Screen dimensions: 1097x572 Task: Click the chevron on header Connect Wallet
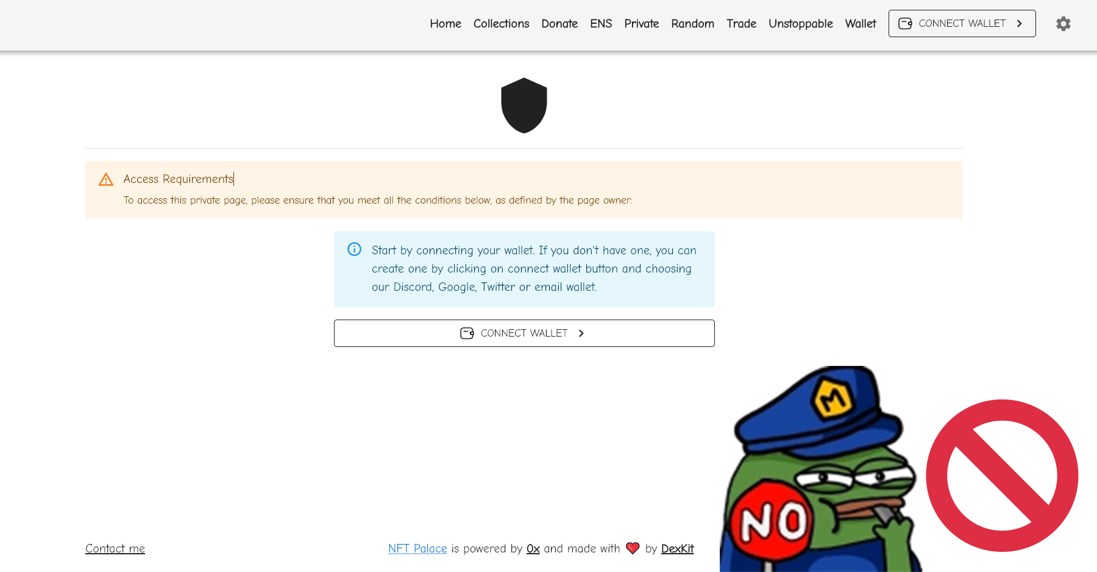pyautogui.click(x=1019, y=23)
